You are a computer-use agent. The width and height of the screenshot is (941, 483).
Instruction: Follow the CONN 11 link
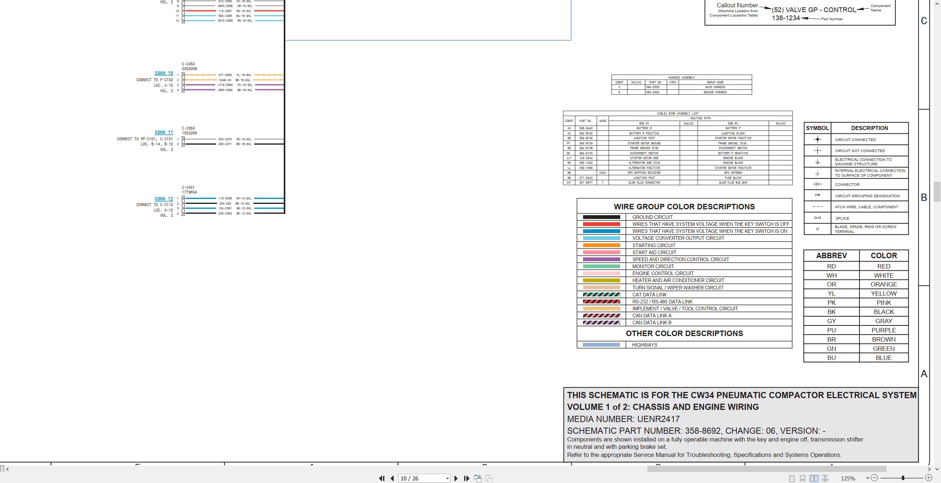[164, 133]
